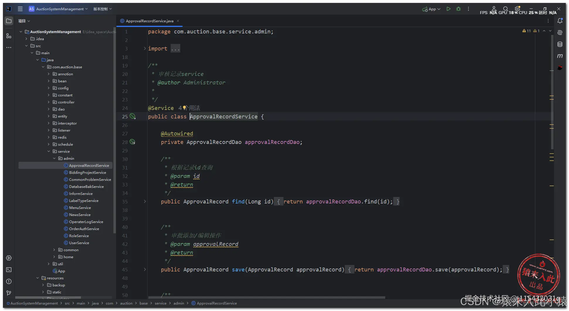The image size is (569, 311).
Task: Show the 4 个用法 usages hint
Action: [189, 108]
